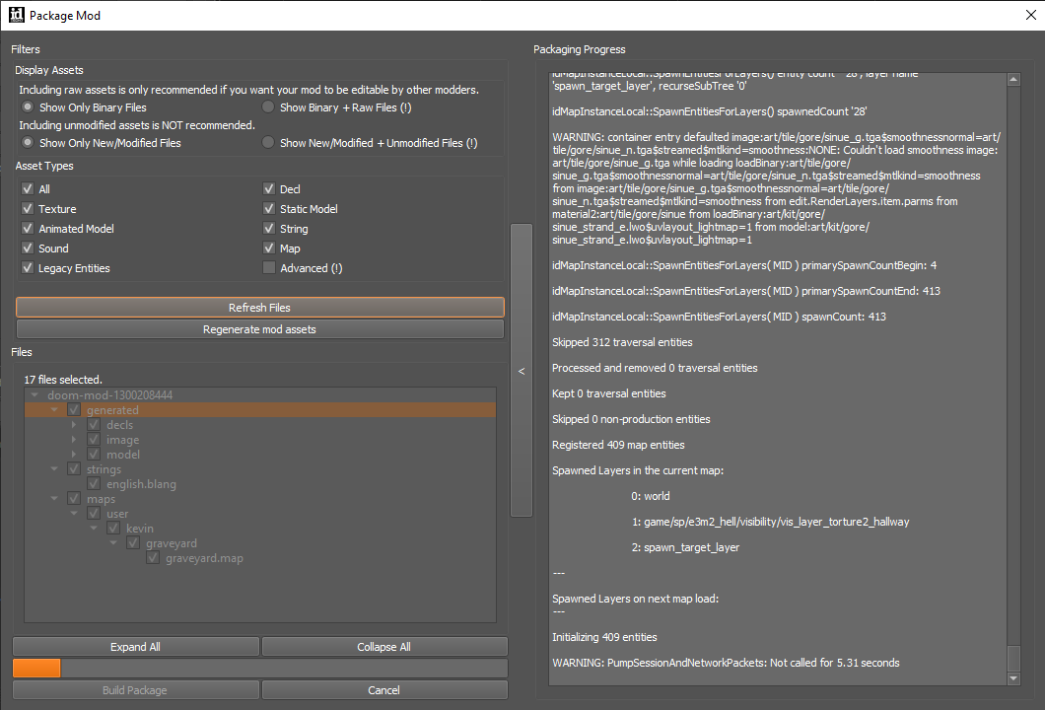Select Show Binary + Raw Files option

point(268,106)
